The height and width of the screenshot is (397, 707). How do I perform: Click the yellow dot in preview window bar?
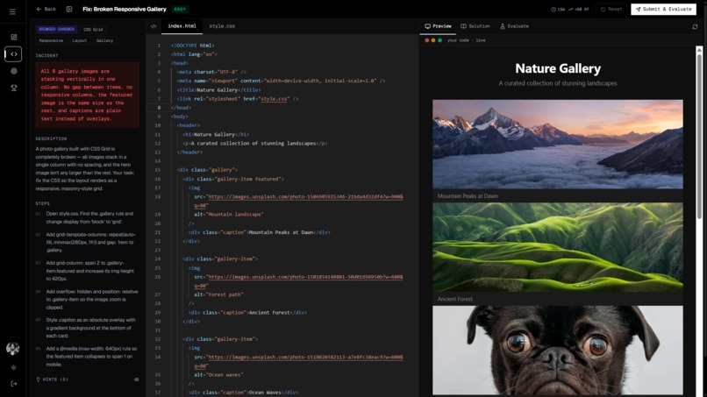[x=433, y=40]
